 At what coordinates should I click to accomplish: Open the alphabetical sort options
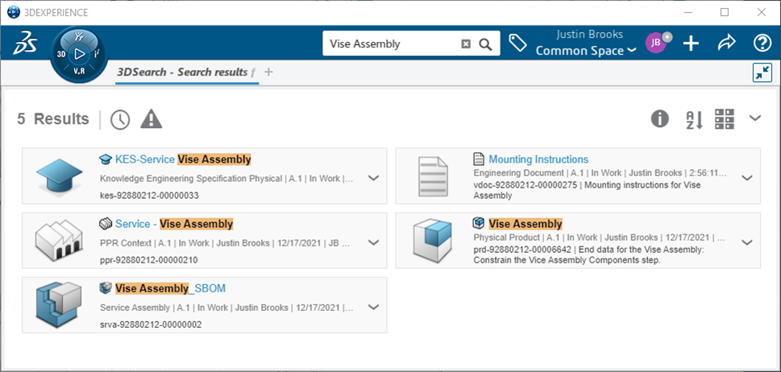[x=694, y=119]
